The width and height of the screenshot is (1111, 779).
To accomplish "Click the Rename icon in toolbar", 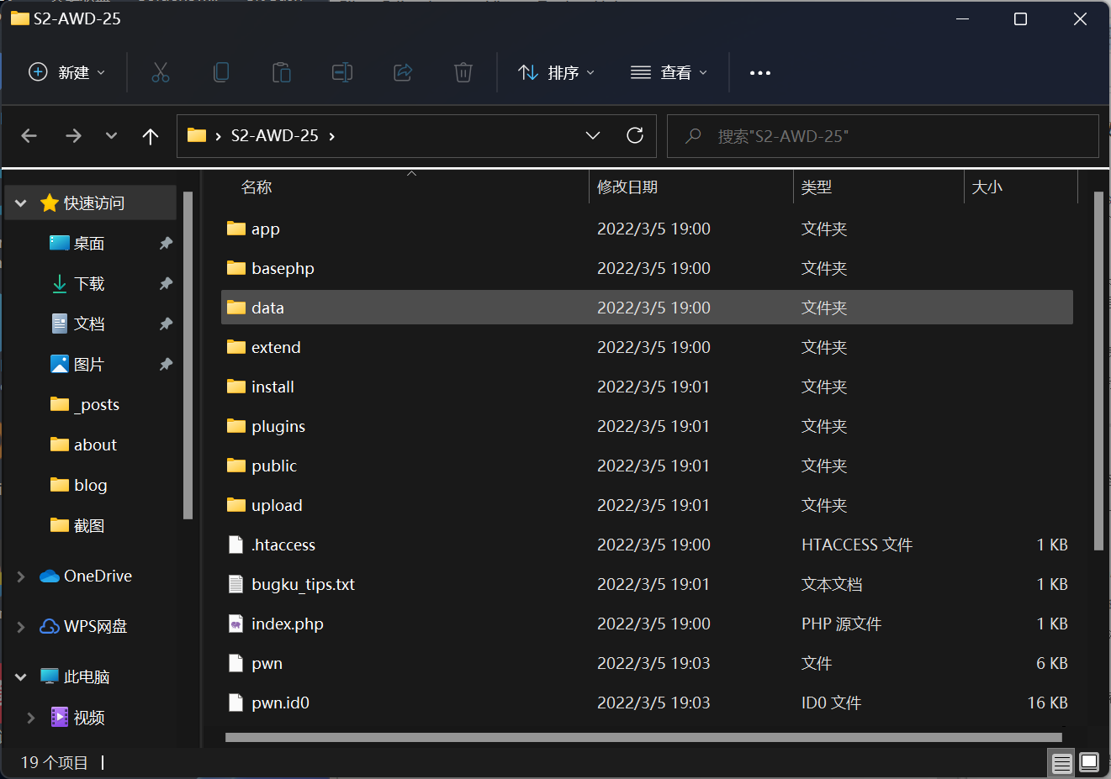I will [x=342, y=72].
